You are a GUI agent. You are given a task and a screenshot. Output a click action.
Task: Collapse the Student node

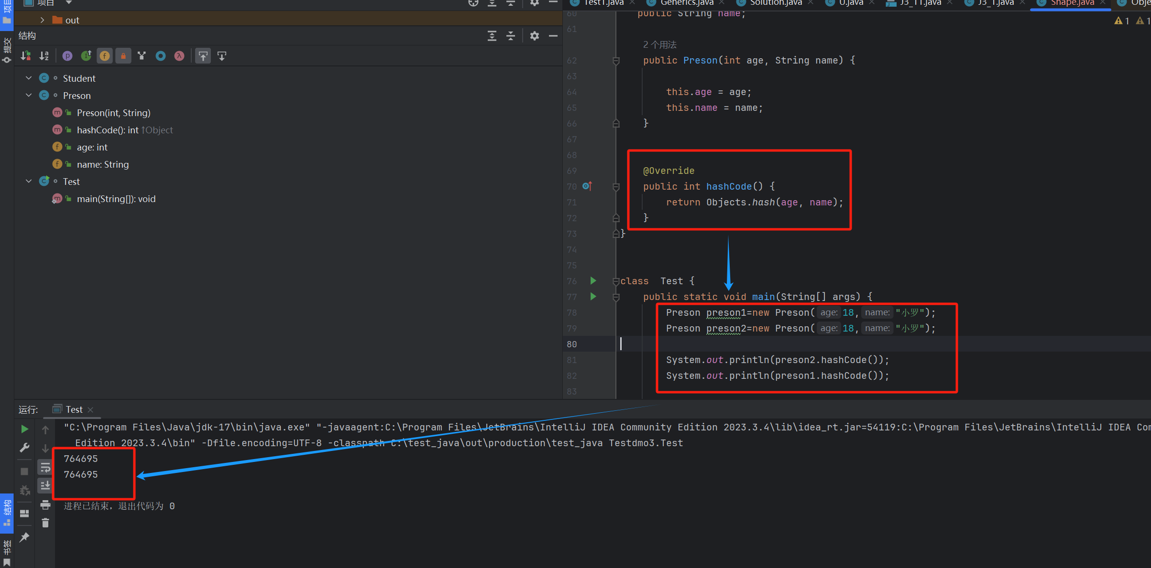pos(29,78)
